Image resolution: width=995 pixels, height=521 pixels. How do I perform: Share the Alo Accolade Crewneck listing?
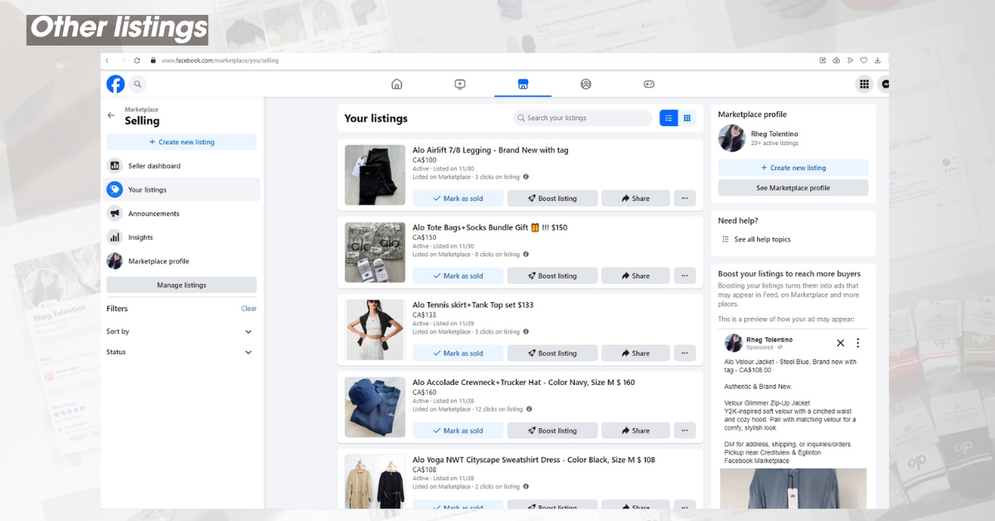click(x=636, y=431)
